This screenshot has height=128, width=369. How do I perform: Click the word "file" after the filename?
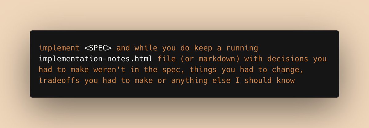pos(166,59)
